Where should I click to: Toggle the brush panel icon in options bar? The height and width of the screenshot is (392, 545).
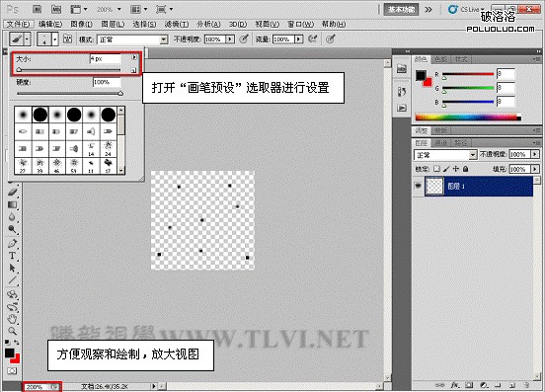click(67, 39)
